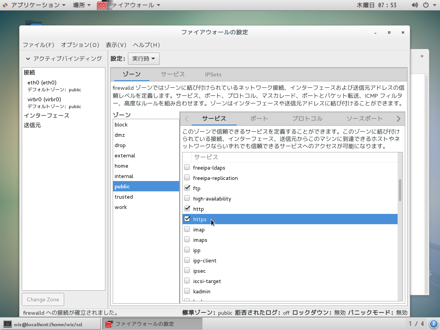
Task: Open the アプリケーション menu dropdown
Action: click(38, 5)
